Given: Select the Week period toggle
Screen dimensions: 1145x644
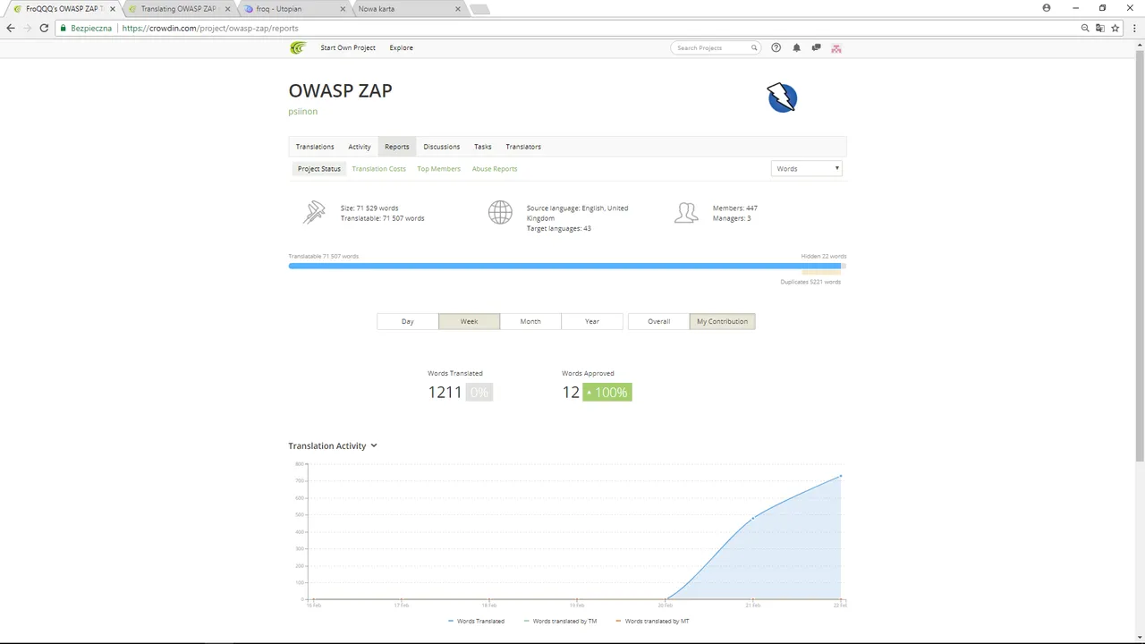Looking at the screenshot, I should (469, 321).
